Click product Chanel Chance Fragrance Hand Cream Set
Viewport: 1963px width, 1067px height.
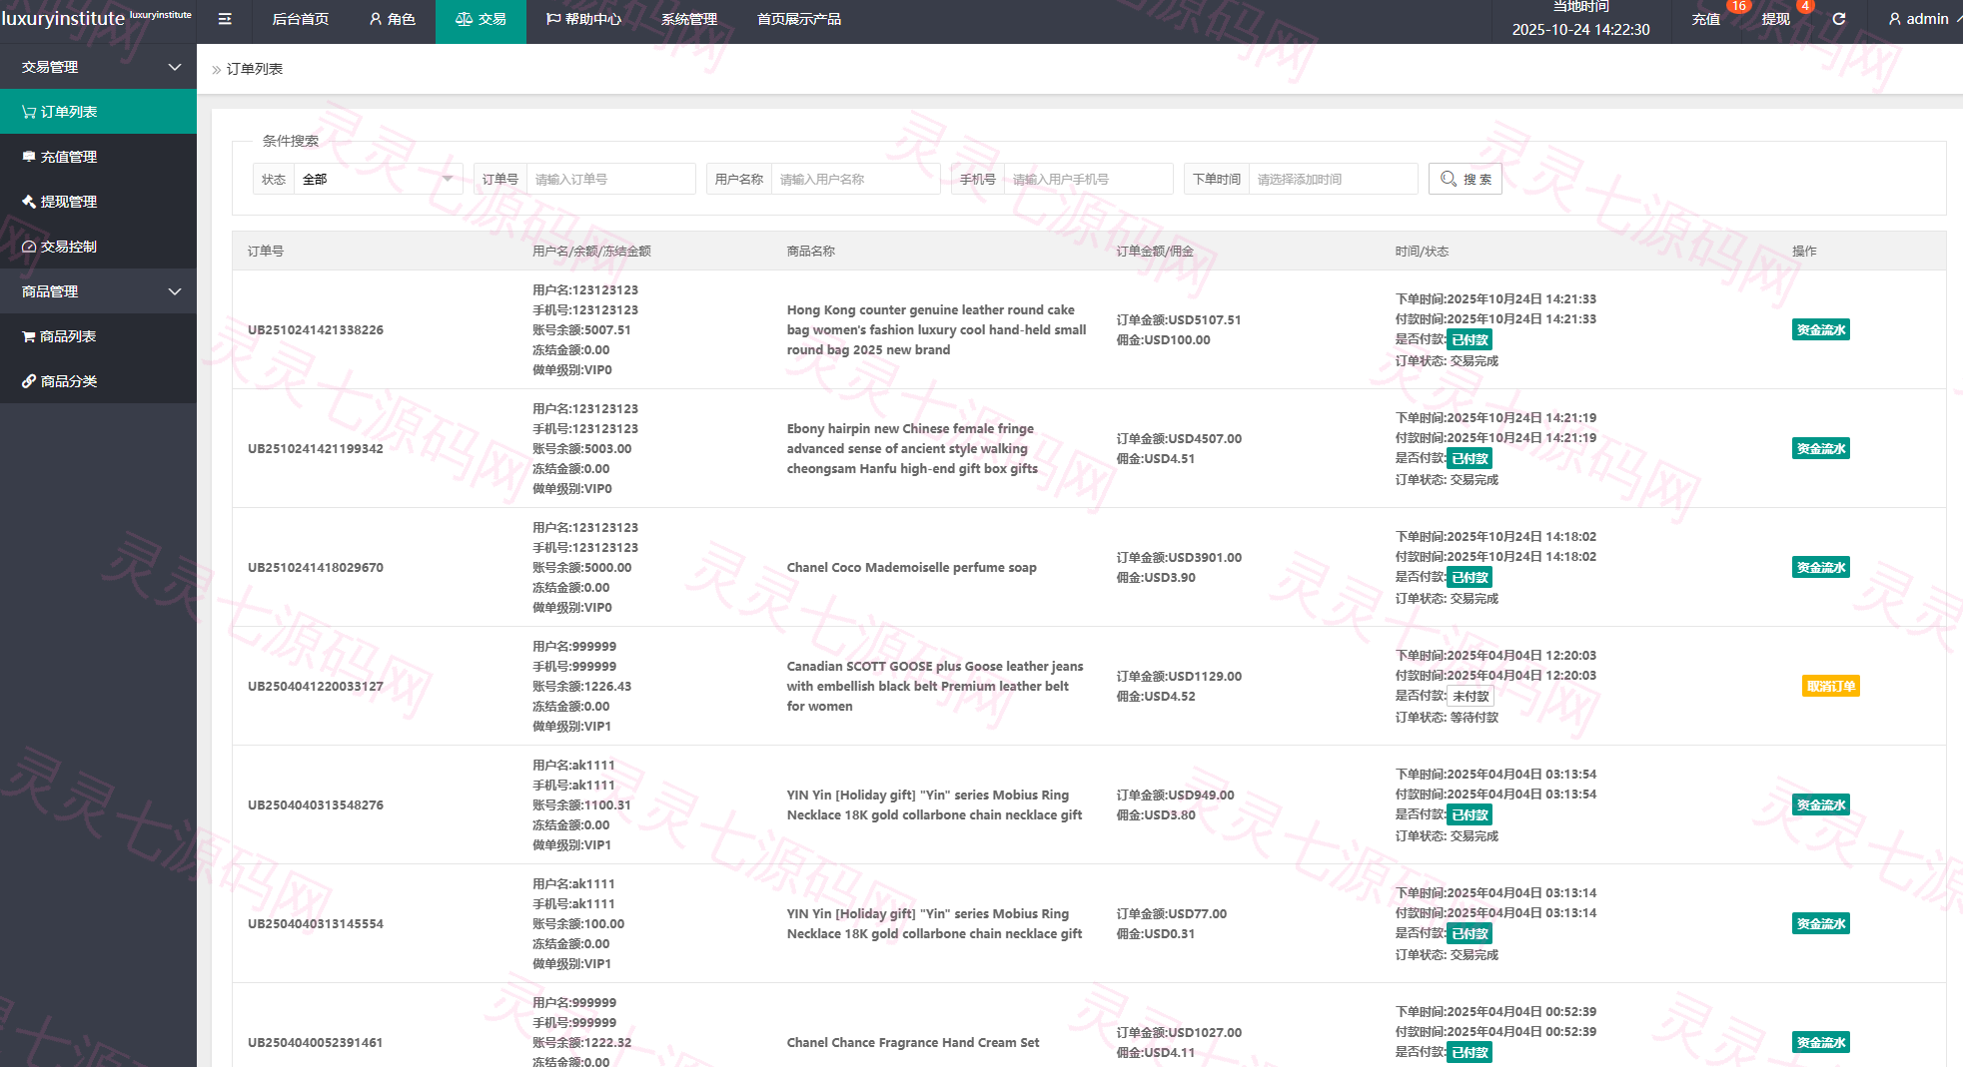pos(913,1042)
